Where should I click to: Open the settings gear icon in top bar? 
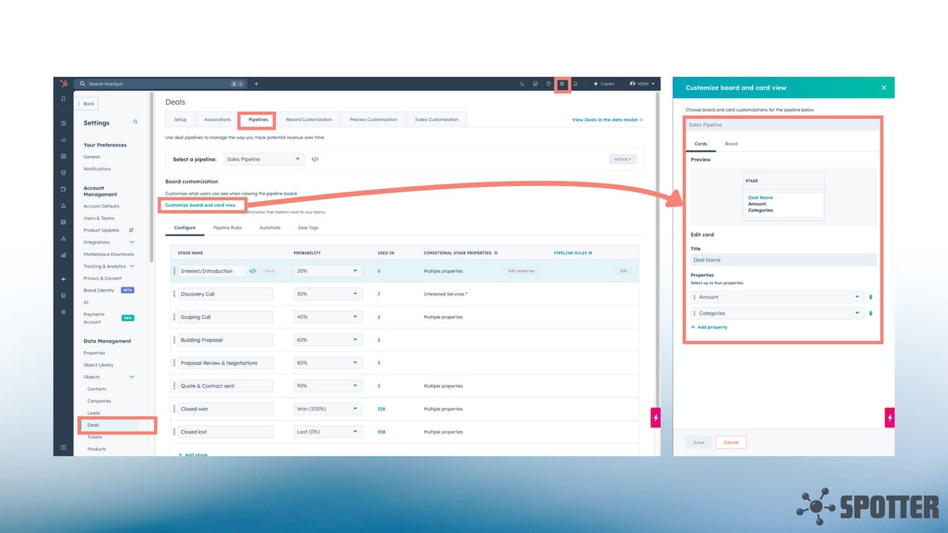point(562,84)
